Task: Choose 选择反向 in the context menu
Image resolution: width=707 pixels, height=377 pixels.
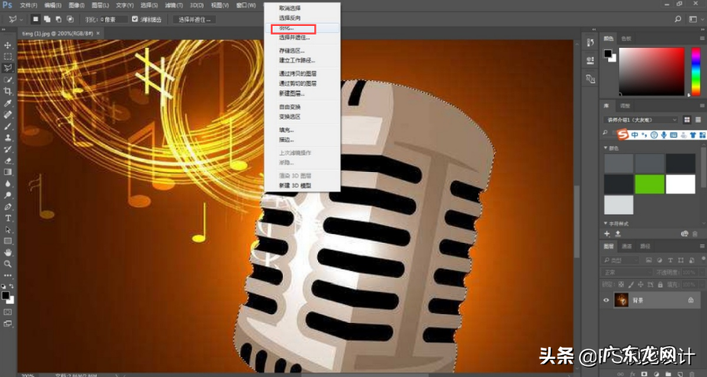Action: [289, 17]
